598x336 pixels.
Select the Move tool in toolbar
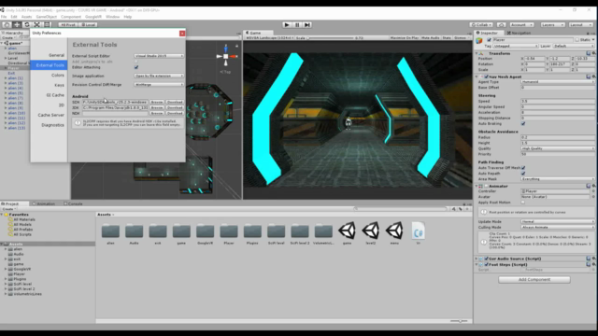17,25
